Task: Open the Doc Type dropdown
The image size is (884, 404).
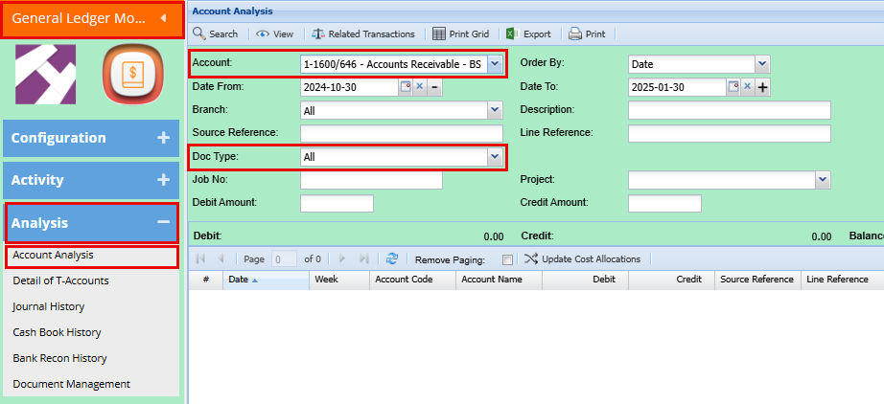Action: [495, 157]
